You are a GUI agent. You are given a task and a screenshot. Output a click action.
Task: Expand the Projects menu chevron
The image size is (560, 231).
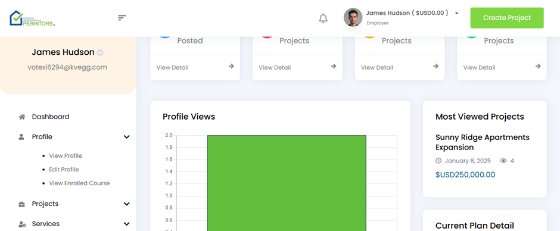[126, 204]
